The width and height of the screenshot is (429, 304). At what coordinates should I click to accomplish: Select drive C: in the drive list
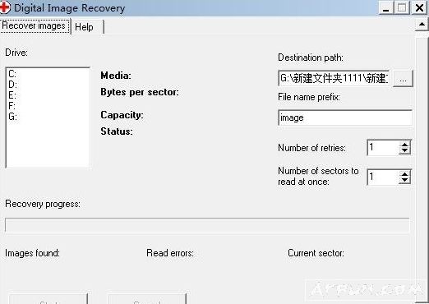tap(12, 74)
